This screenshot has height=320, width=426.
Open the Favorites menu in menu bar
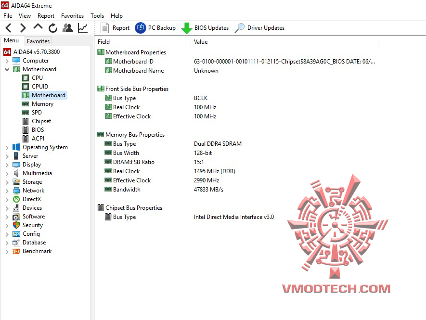click(72, 16)
